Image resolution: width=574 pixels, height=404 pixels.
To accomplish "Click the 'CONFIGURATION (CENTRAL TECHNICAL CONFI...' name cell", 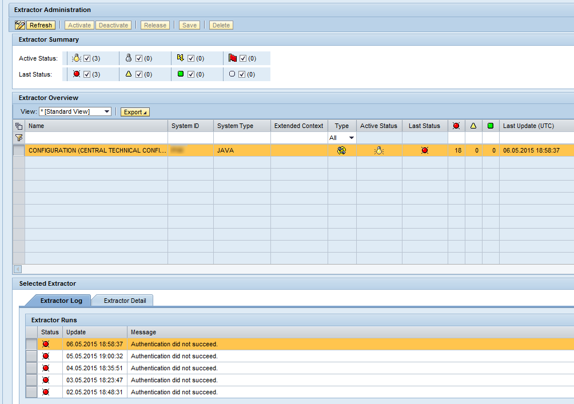I will pyautogui.click(x=96, y=150).
